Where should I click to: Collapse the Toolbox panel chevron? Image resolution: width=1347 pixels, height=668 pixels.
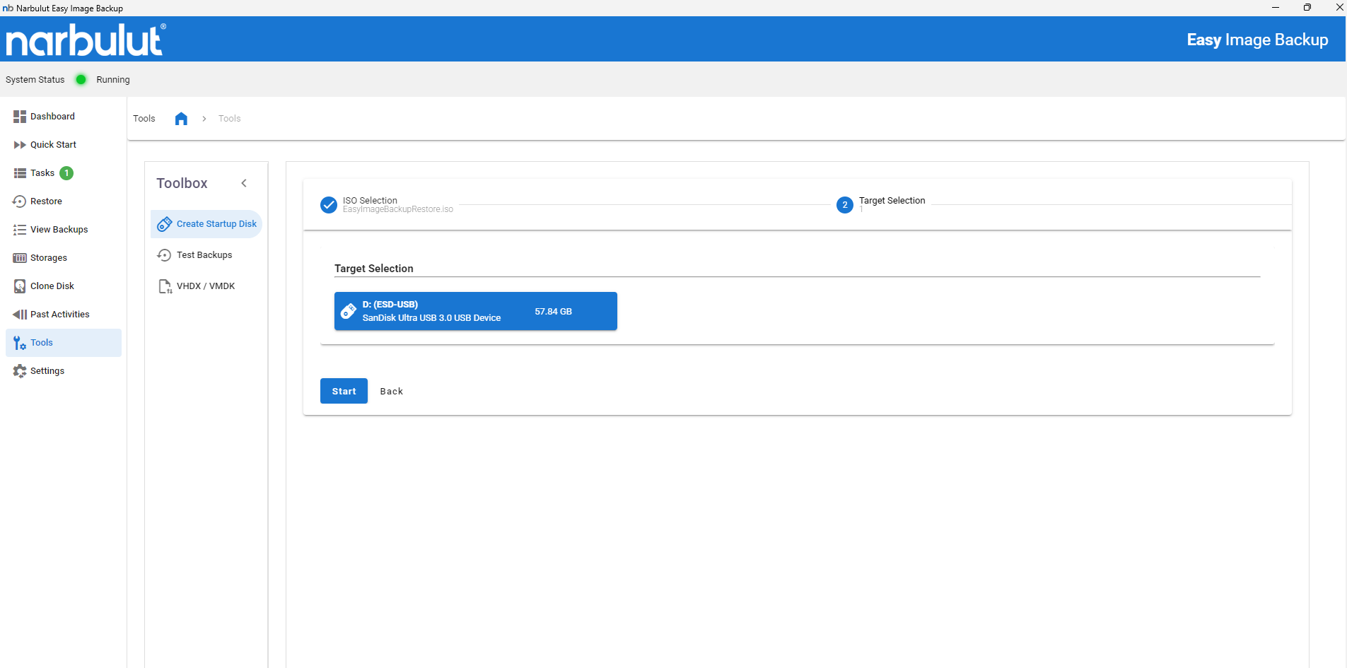pyautogui.click(x=244, y=183)
